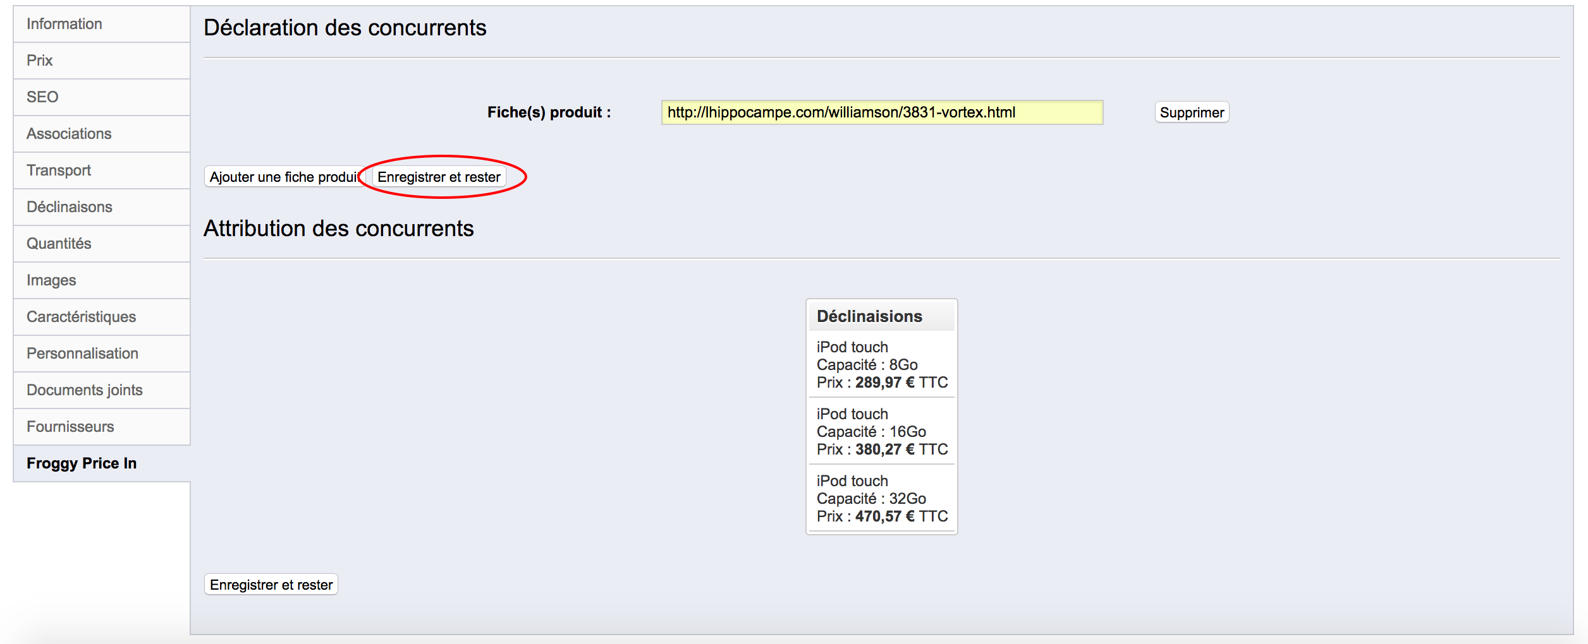Open the Personnalisation tab
The image size is (1588, 644).
102,354
